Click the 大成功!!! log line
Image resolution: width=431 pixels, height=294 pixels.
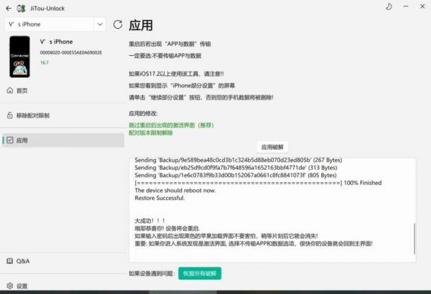tap(150, 221)
